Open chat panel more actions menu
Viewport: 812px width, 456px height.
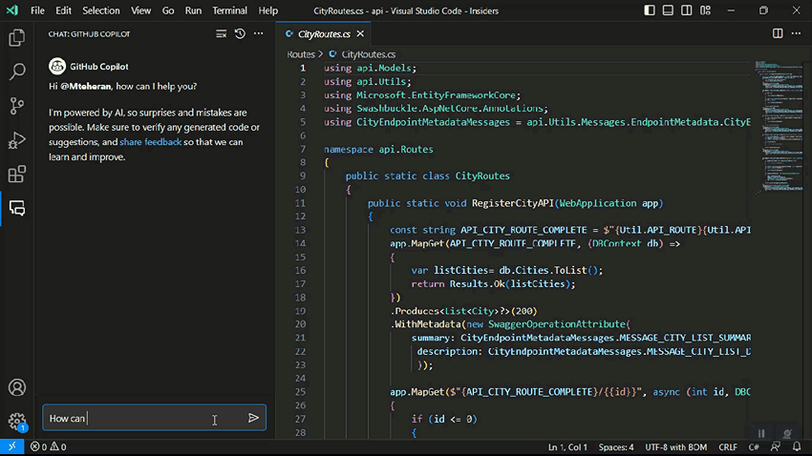(259, 33)
